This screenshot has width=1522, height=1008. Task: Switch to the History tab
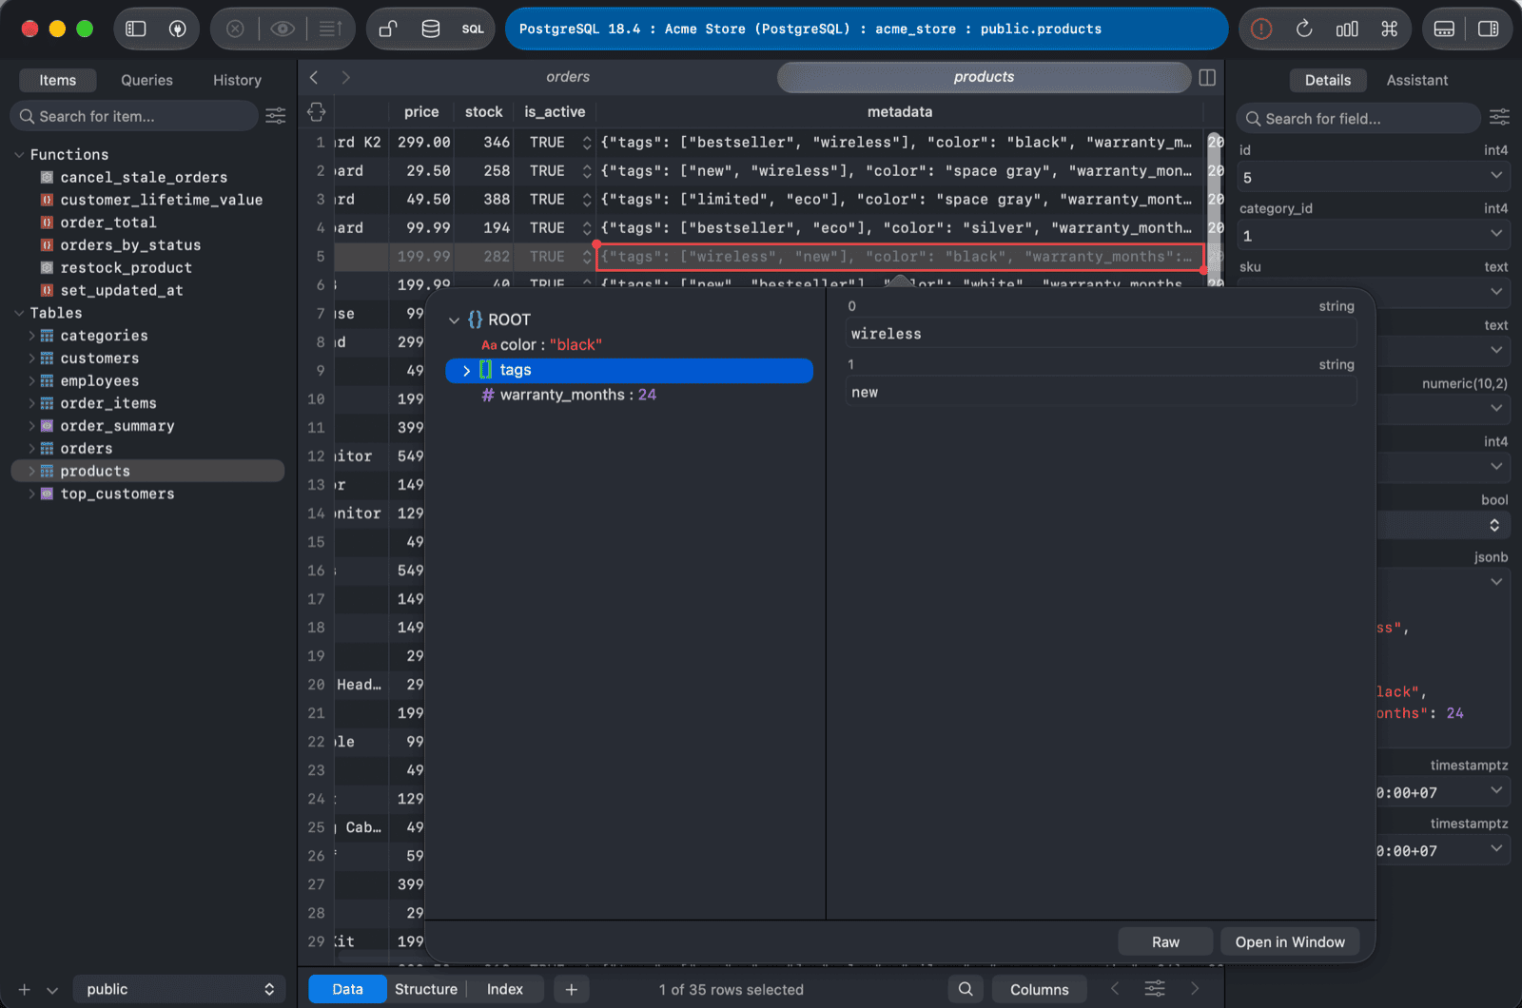(x=237, y=80)
